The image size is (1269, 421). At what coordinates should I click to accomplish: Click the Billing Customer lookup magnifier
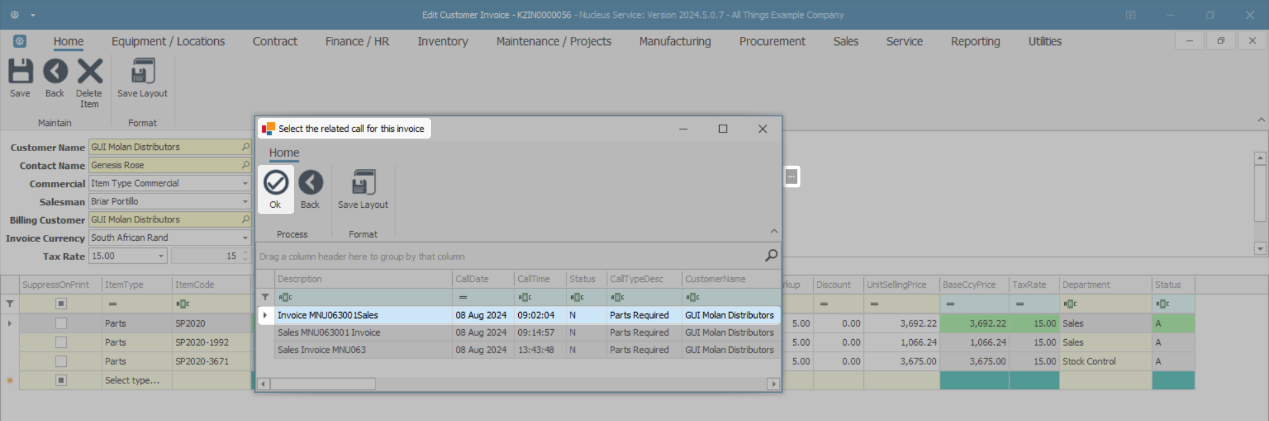(x=245, y=219)
